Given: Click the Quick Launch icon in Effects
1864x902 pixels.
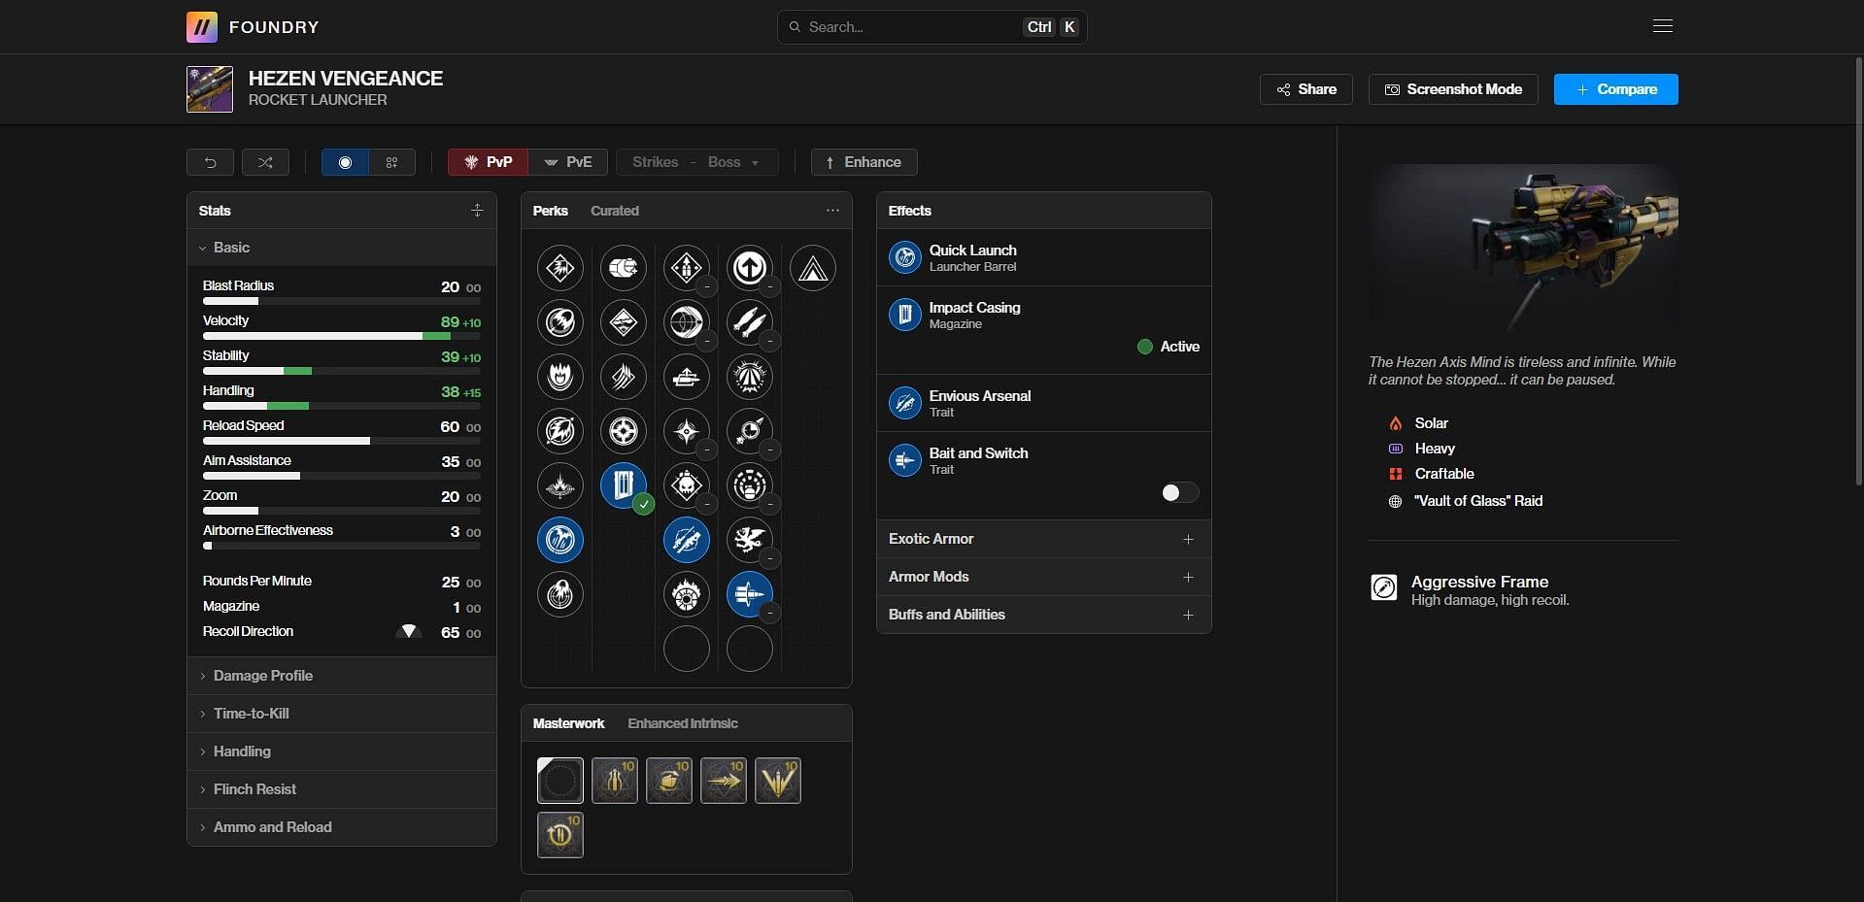Looking at the screenshot, I should tap(905, 257).
